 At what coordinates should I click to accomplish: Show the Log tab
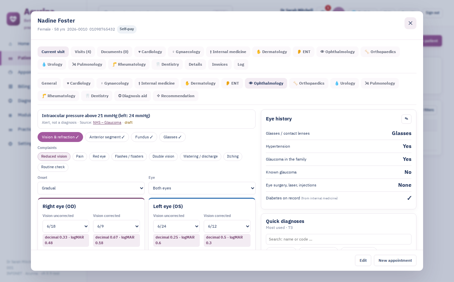coord(241,64)
